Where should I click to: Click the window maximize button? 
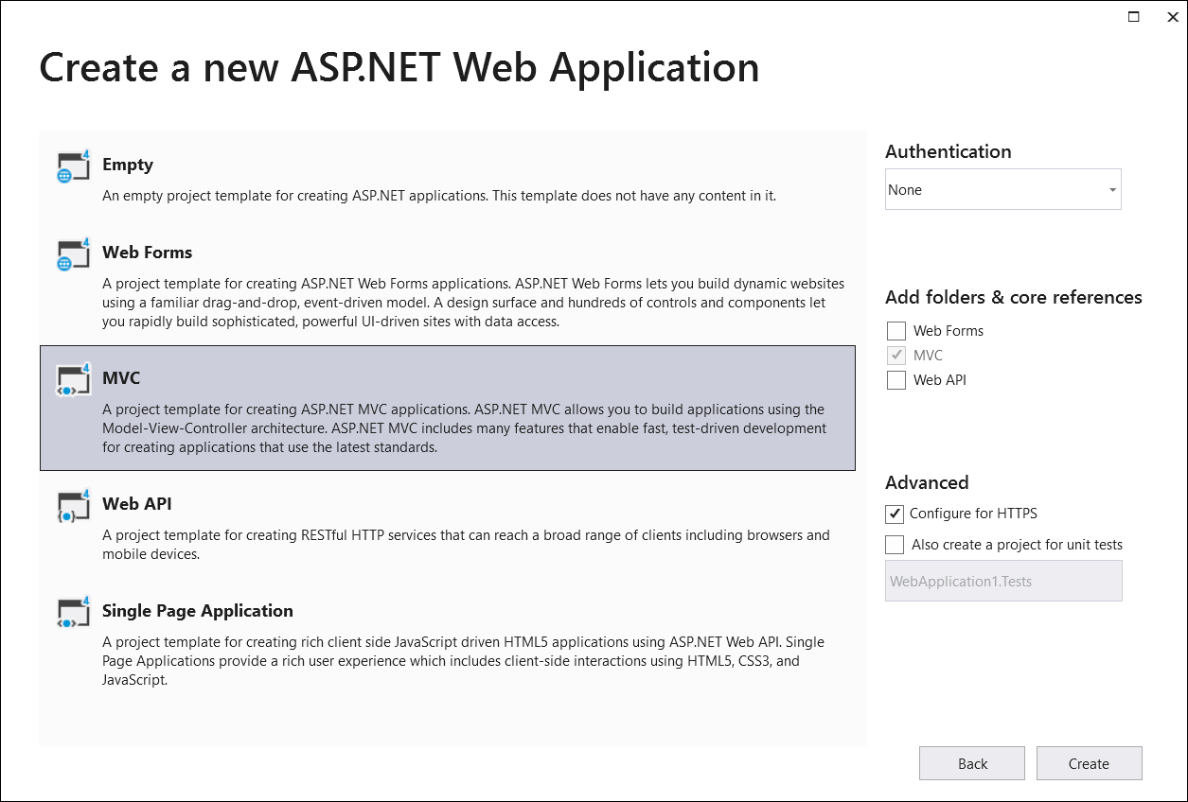click(1132, 17)
